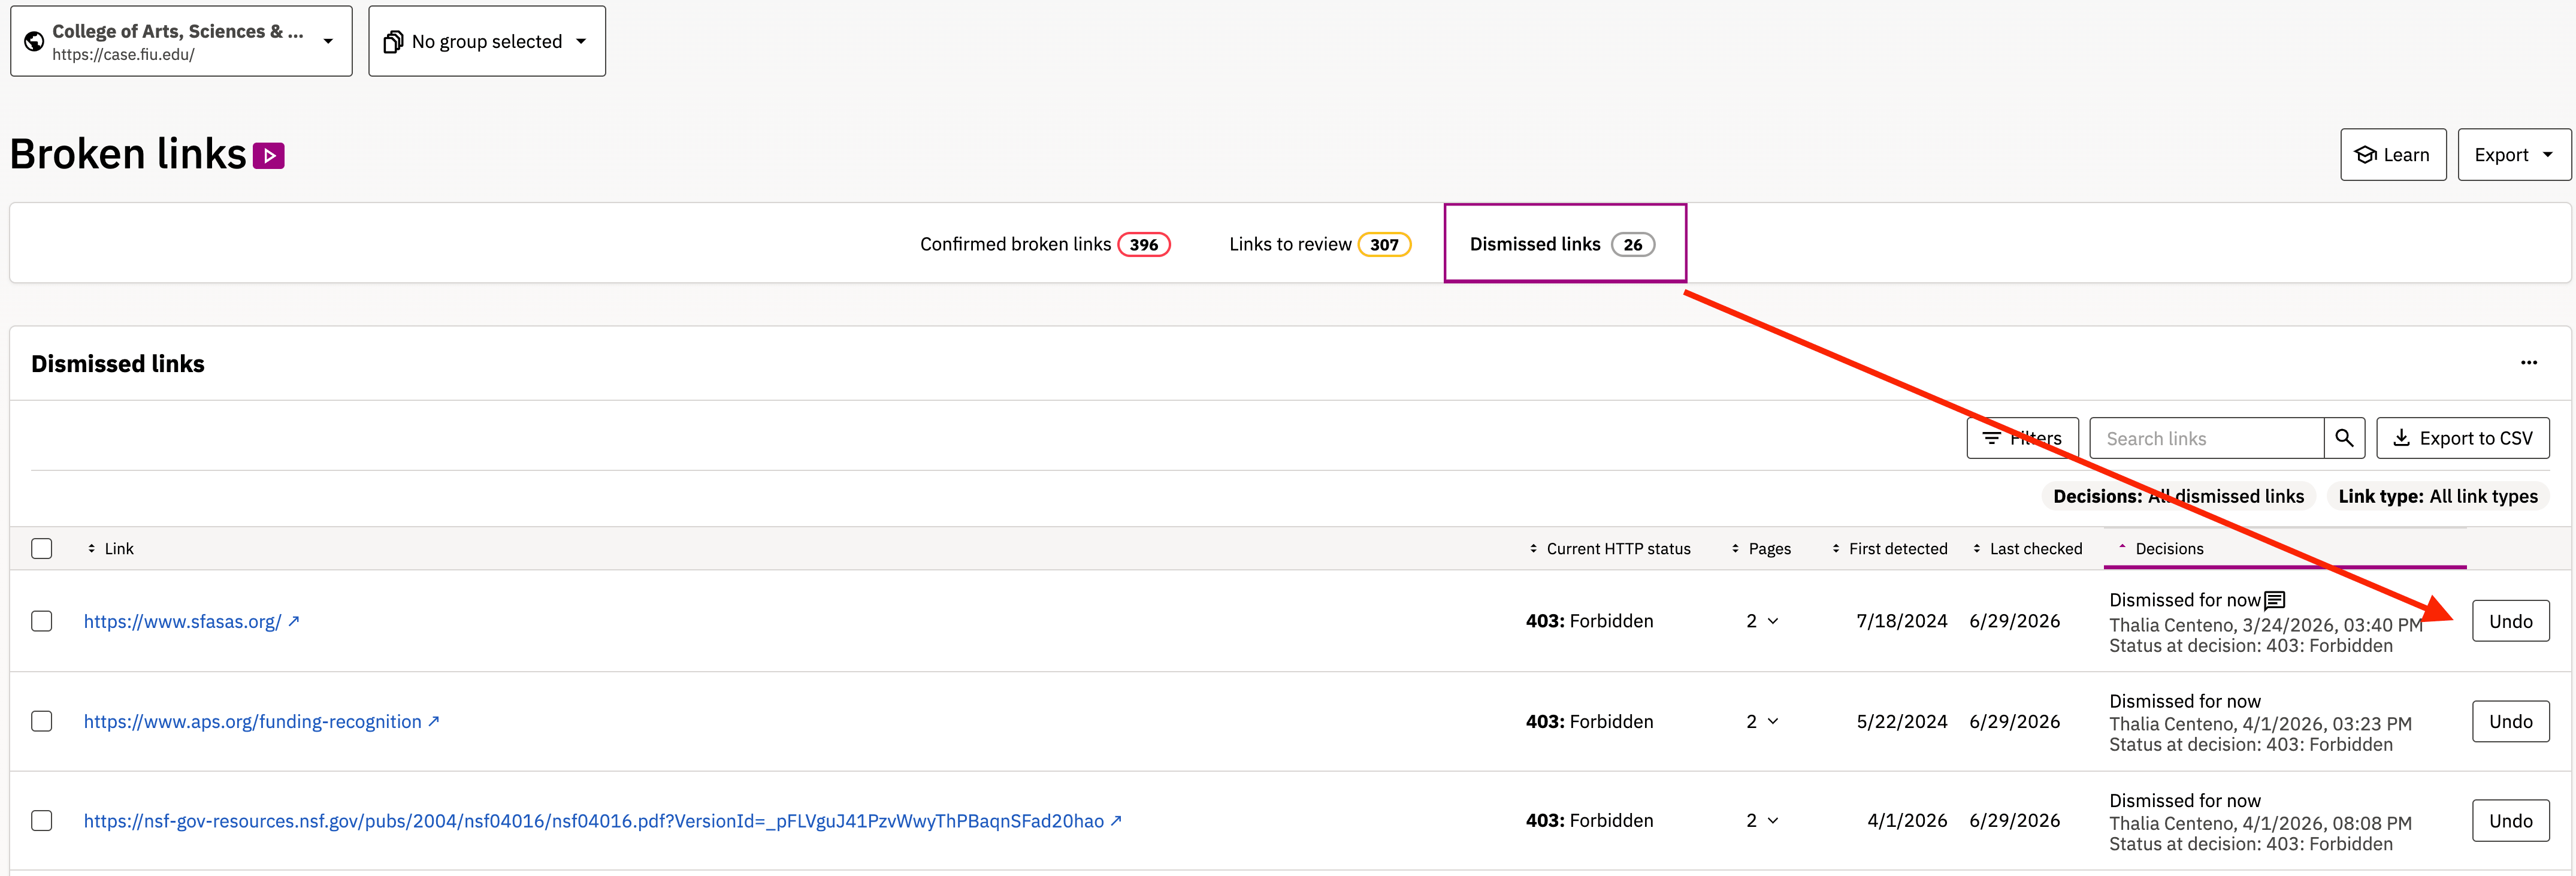The image size is (2576, 876).
Task: Focus the Search links input field
Action: click(x=2206, y=438)
